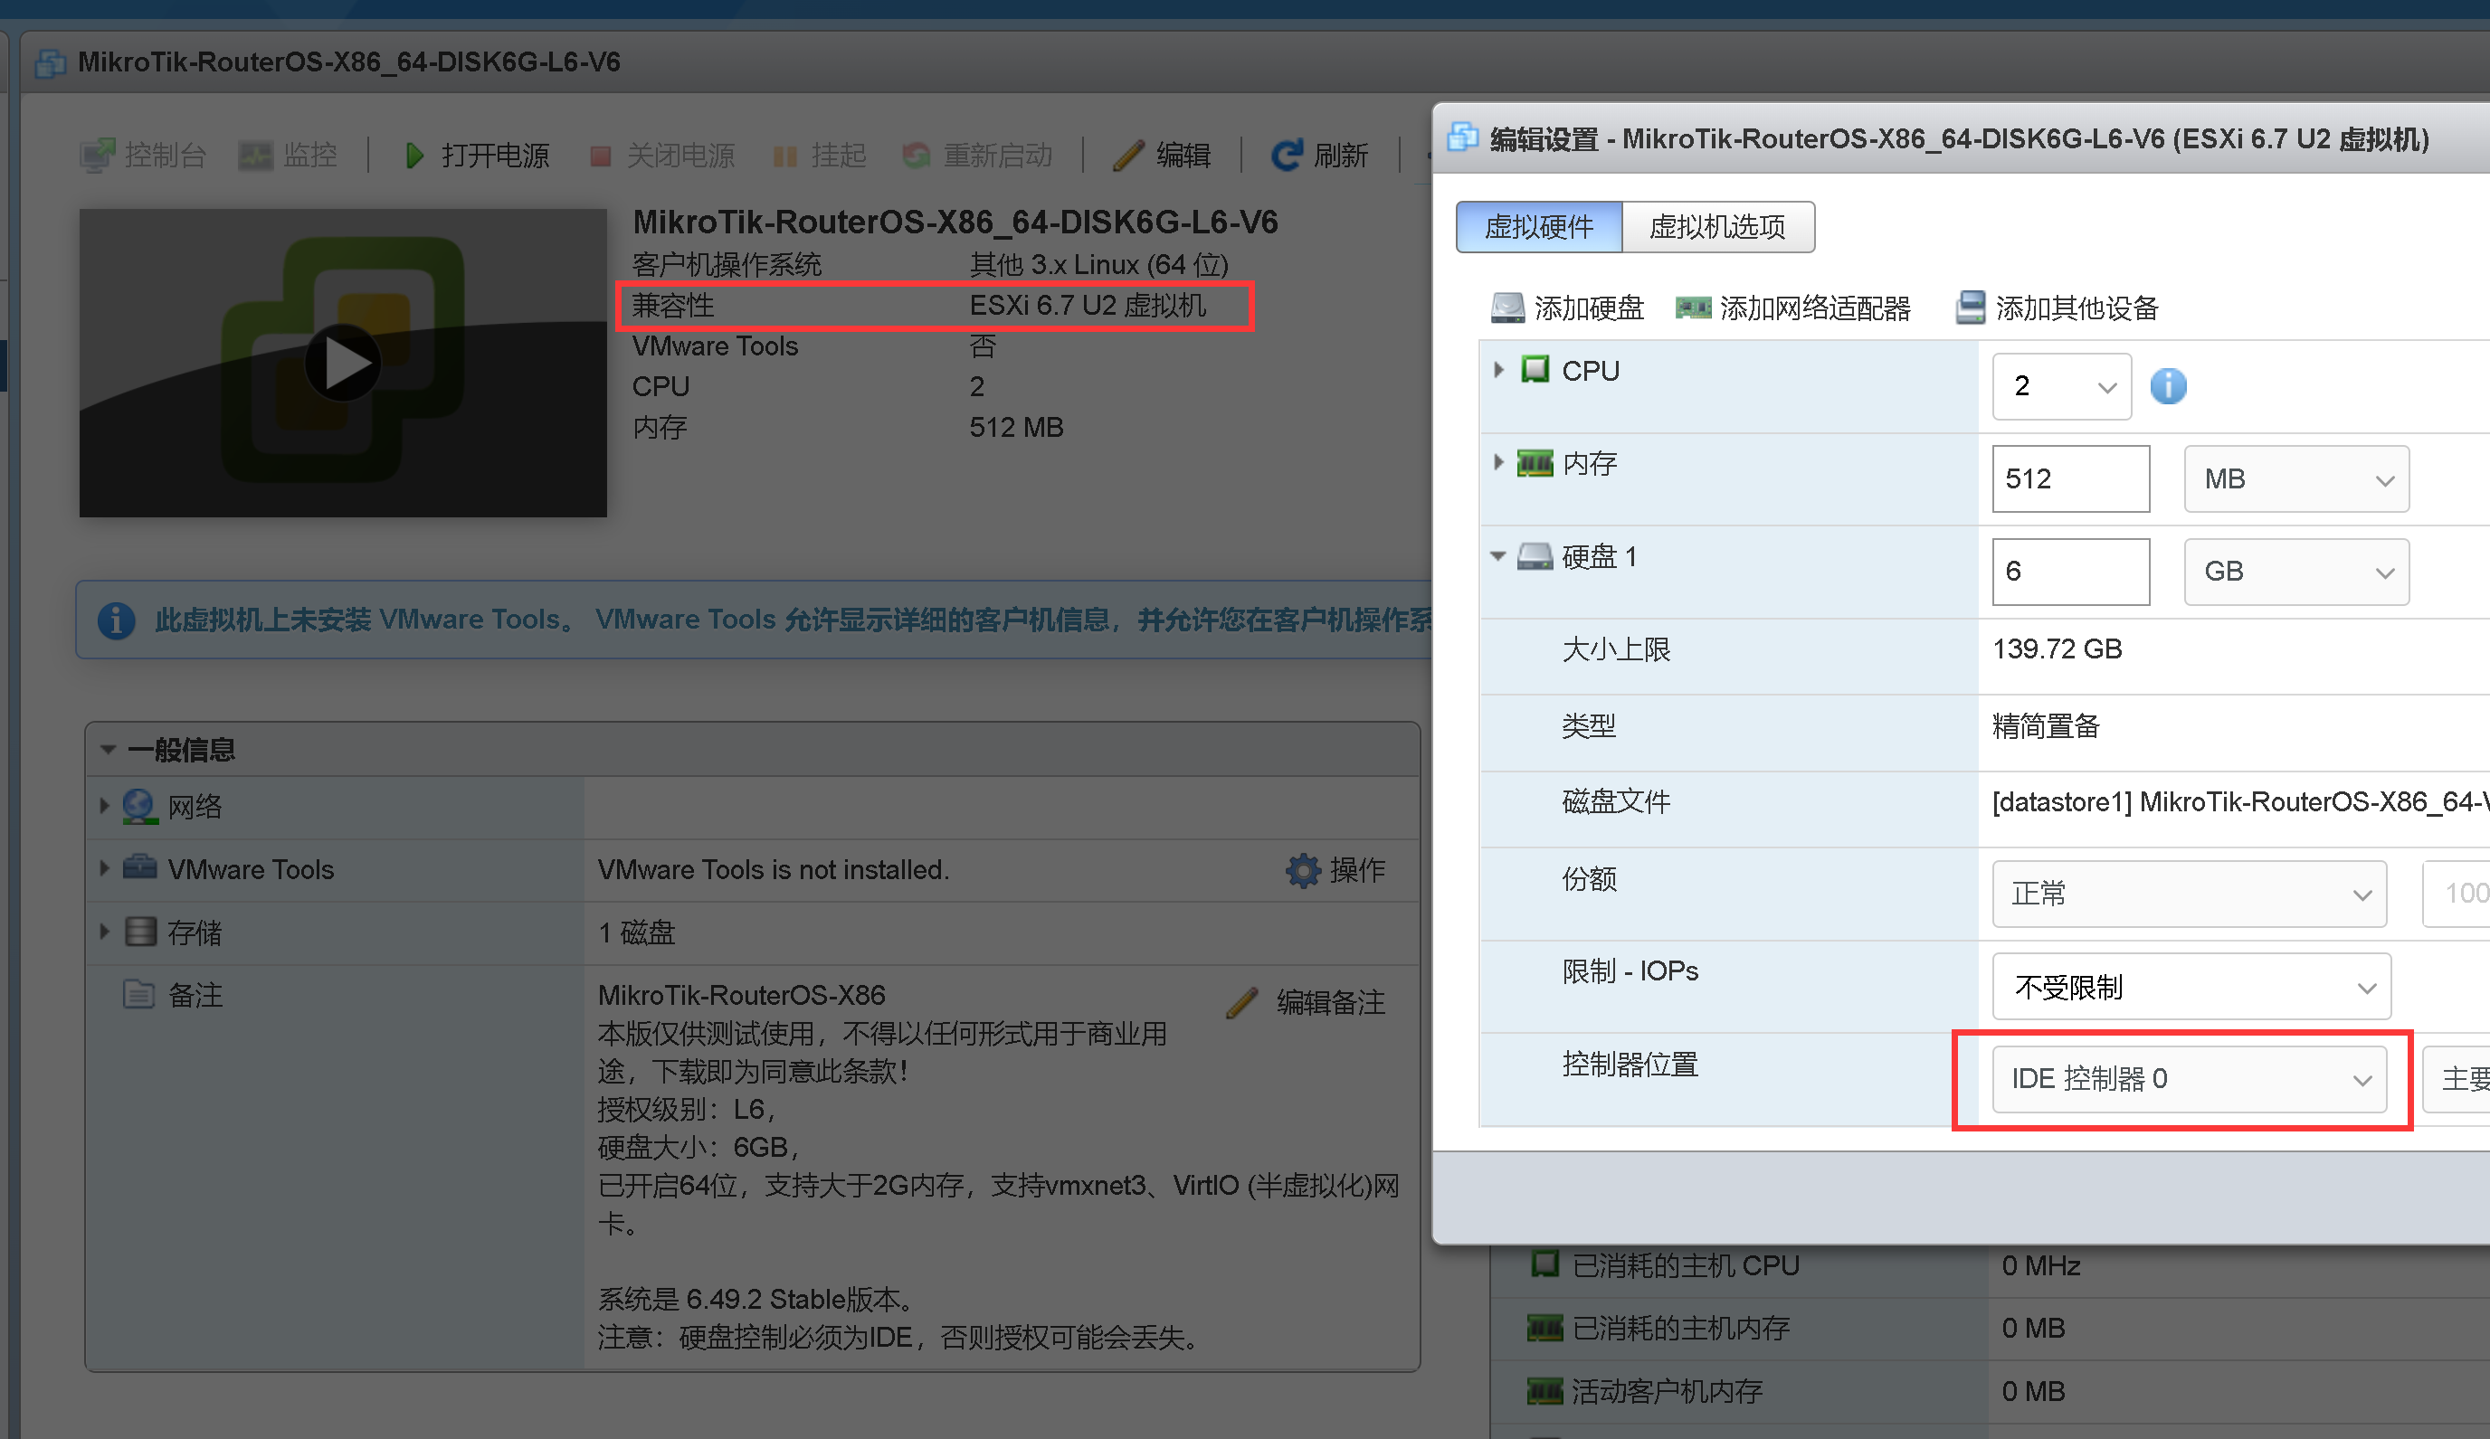
Task: Click 添加其他设备 to add another device
Action: point(2058,308)
